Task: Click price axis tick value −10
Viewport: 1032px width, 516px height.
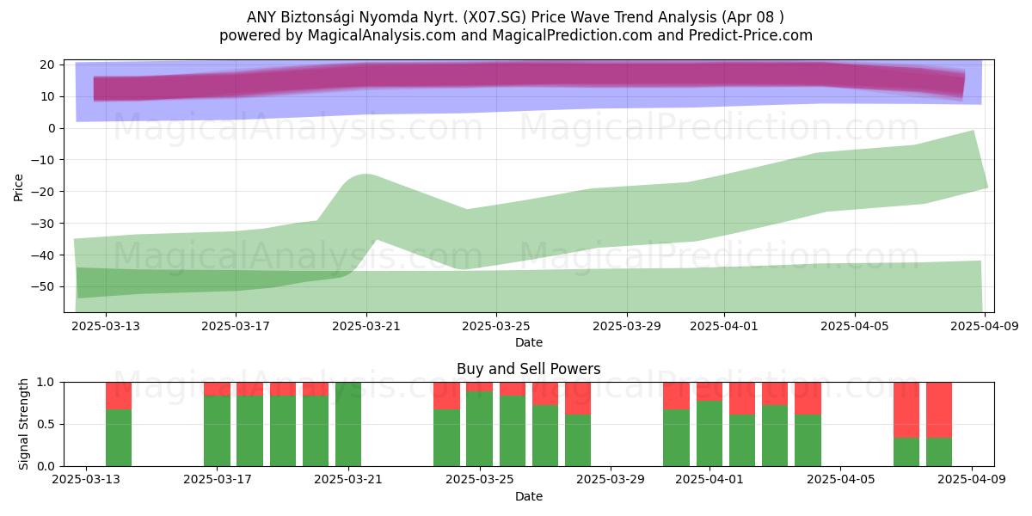Action: pyautogui.click(x=43, y=160)
